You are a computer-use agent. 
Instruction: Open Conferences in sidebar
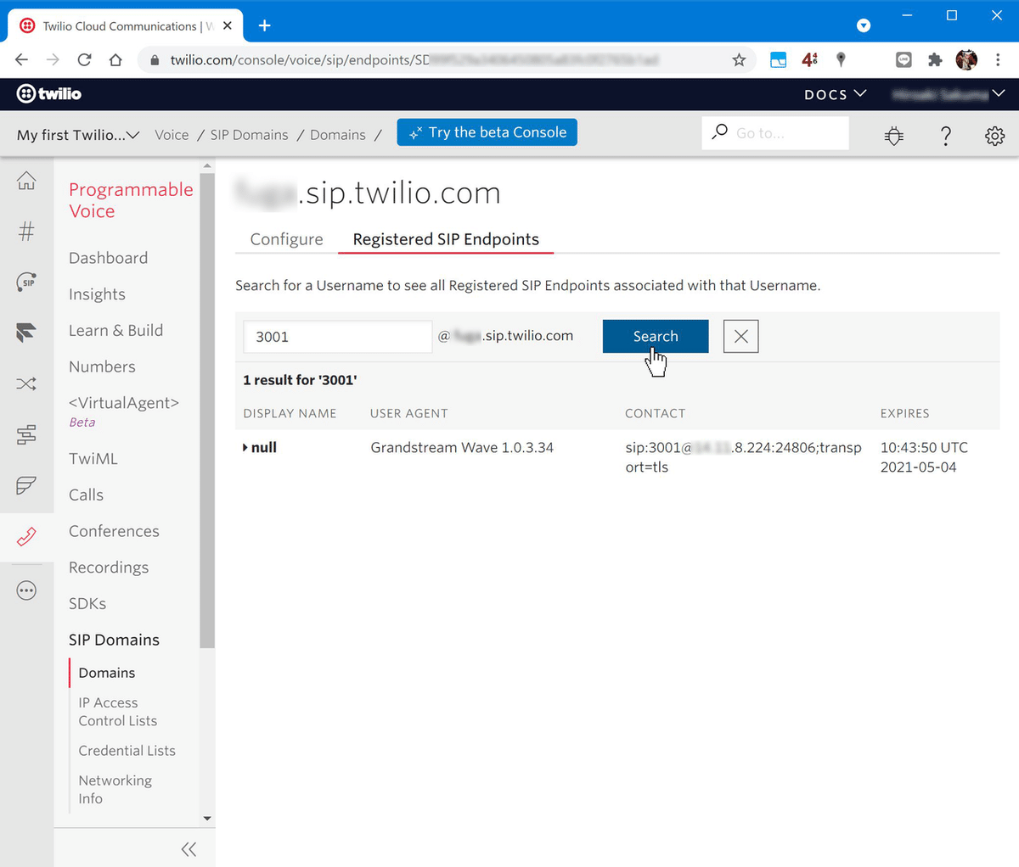tap(114, 531)
